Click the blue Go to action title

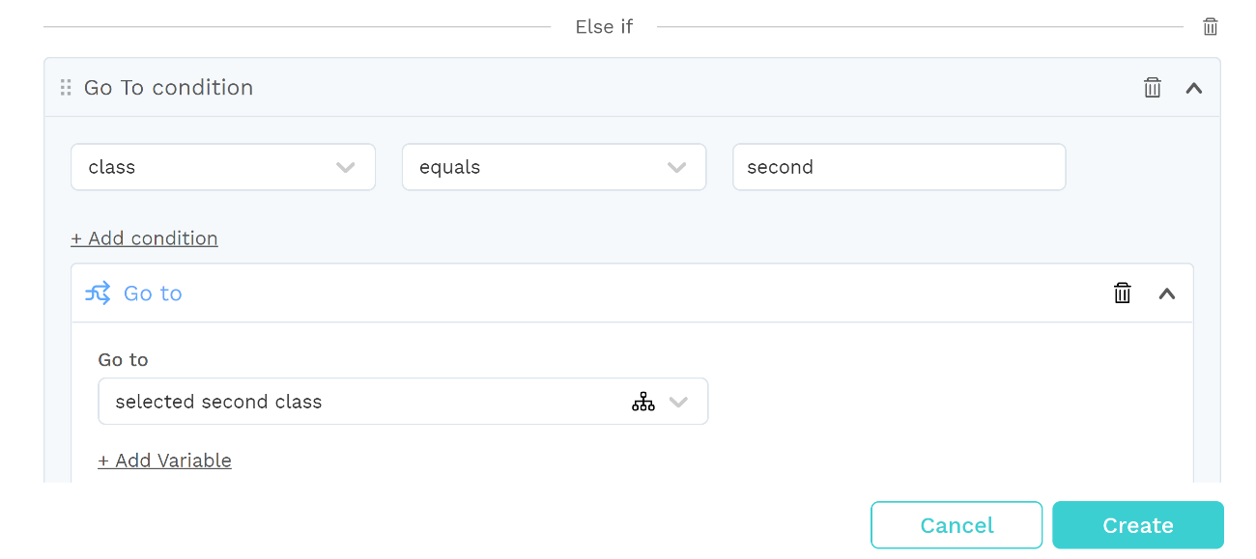153,293
